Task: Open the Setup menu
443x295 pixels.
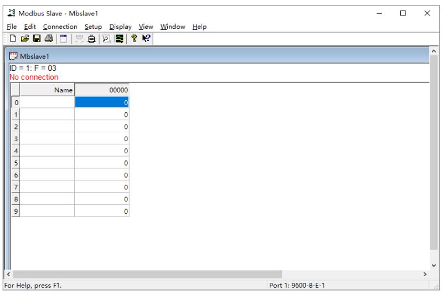Action: tap(93, 27)
